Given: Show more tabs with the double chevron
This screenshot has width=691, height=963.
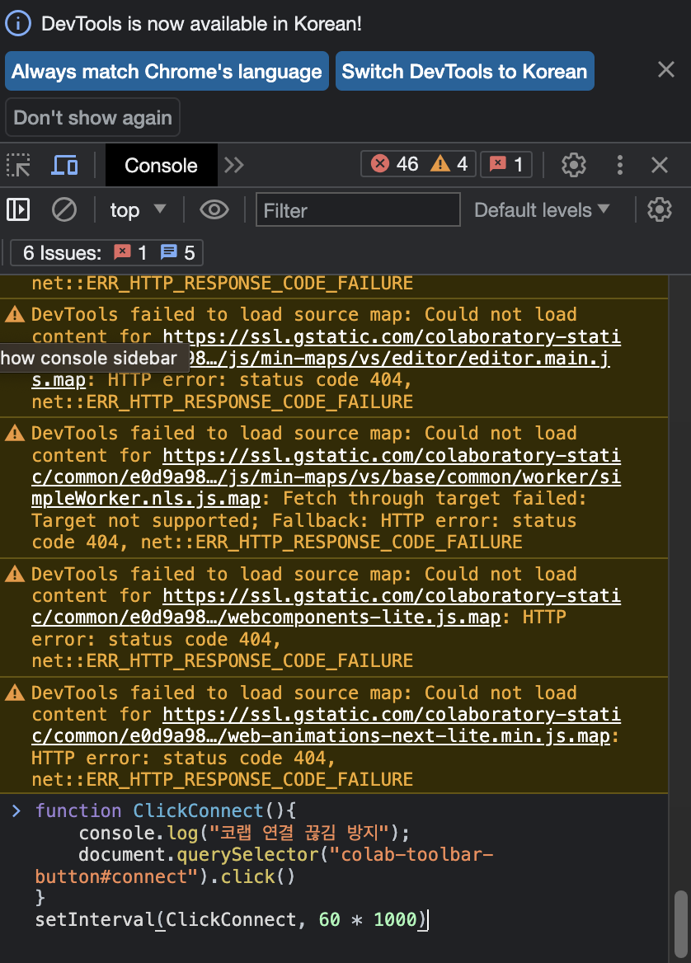Looking at the screenshot, I should click(x=234, y=165).
